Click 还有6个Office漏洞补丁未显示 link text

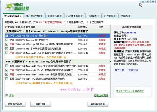pos(42,83)
